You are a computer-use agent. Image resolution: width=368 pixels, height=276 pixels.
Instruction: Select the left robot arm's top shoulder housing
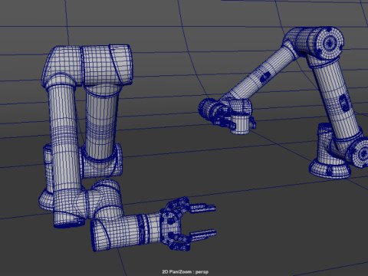pyautogui.click(x=87, y=65)
